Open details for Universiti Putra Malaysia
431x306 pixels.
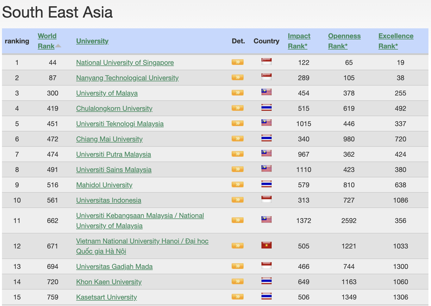[x=237, y=154]
